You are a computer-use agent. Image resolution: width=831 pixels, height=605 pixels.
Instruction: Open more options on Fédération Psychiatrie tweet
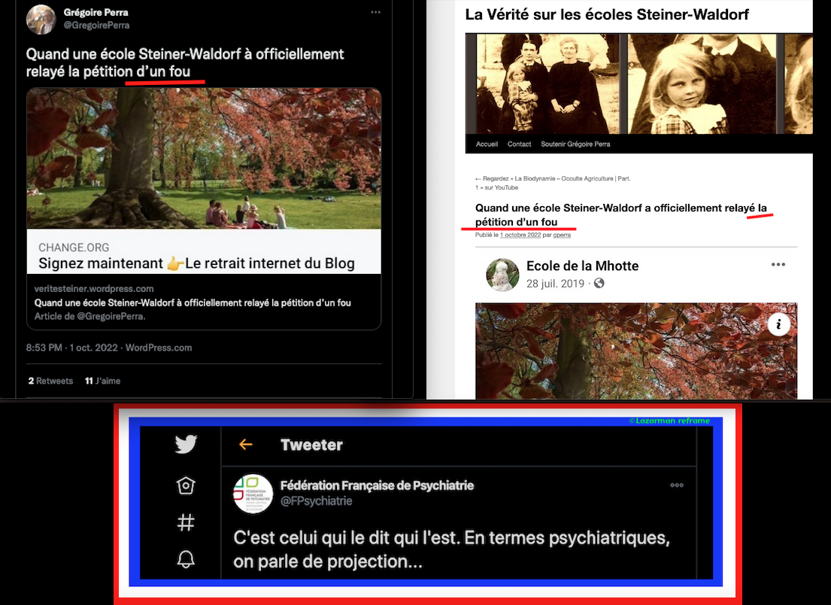[x=677, y=485]
